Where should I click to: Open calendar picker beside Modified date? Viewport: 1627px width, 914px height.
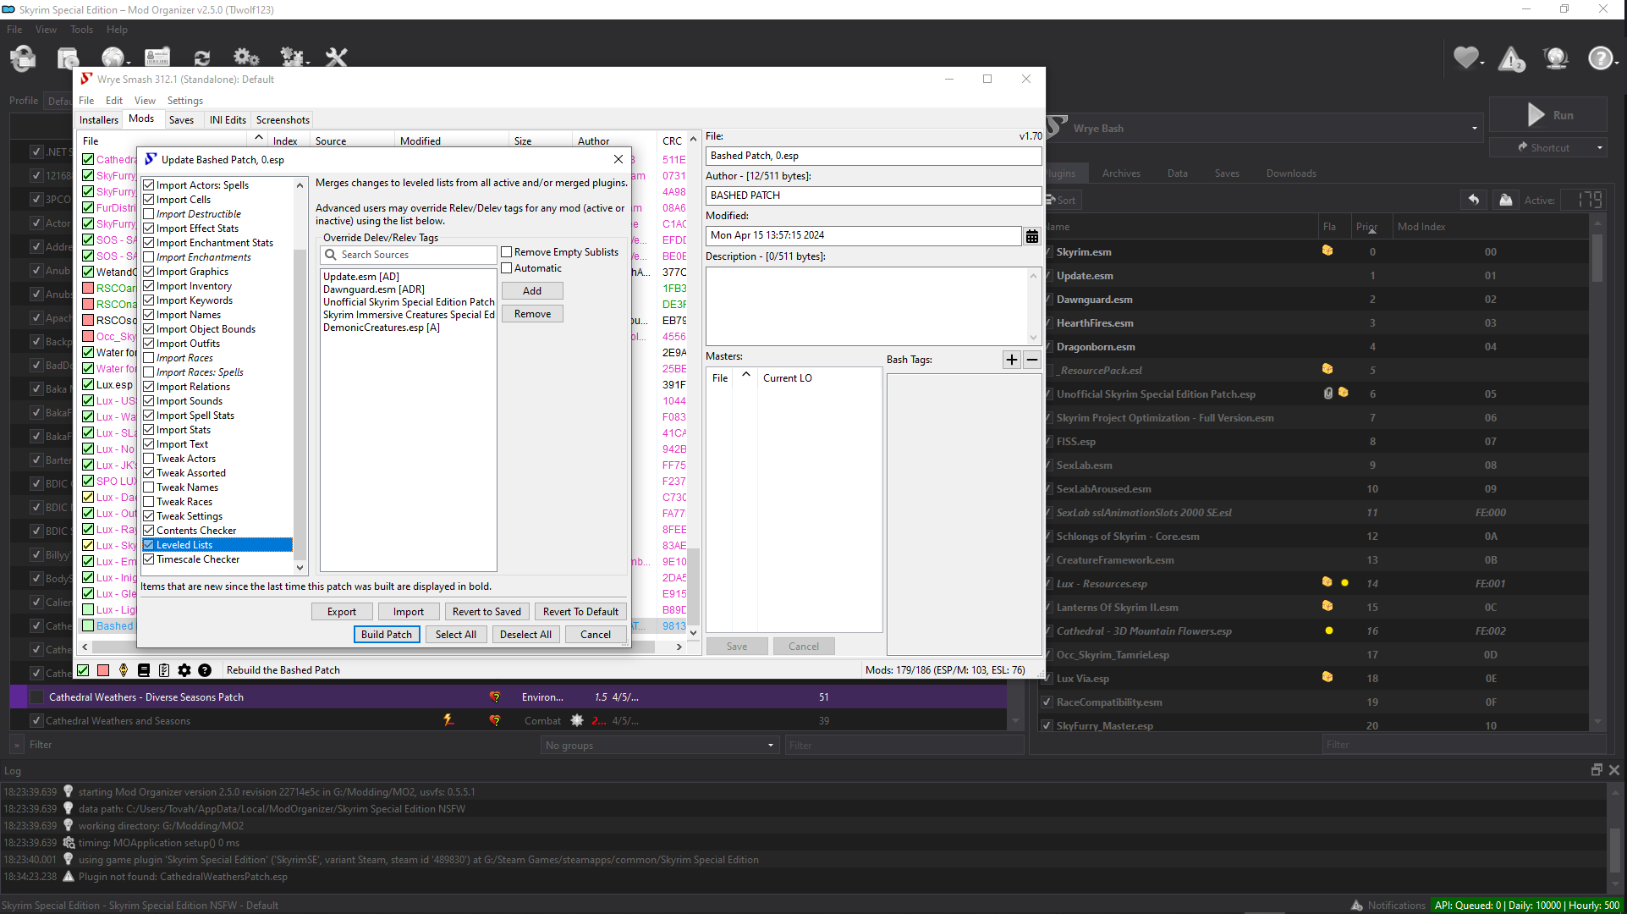click(x=1032, y=236)
